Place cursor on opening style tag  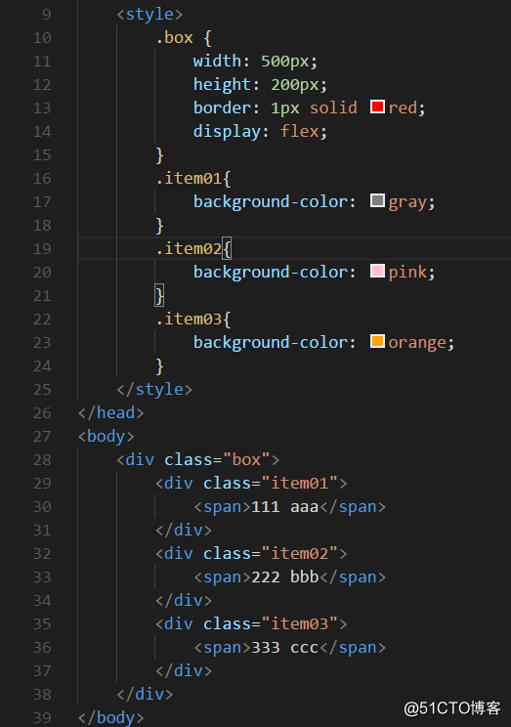[149, 15]
